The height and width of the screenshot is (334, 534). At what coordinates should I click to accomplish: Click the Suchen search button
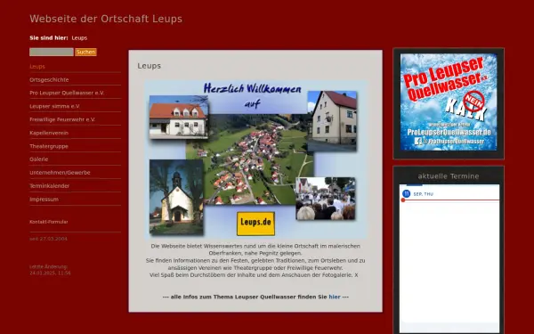[85, 52]
